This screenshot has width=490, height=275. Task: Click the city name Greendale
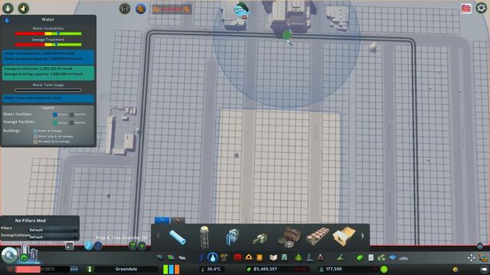point(126,269)
